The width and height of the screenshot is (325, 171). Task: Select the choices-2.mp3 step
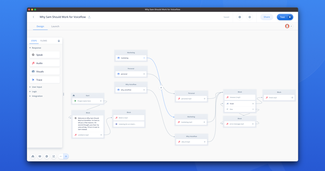pyautogui.click(x=240, y=97)
